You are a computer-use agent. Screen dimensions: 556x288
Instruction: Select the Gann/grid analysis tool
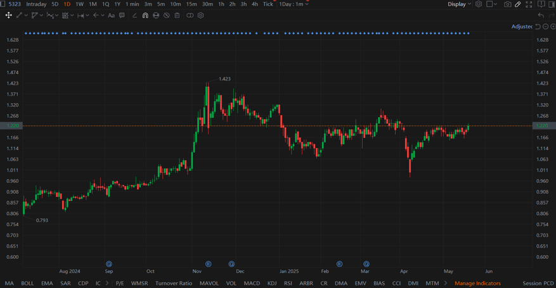coord(65,15)
